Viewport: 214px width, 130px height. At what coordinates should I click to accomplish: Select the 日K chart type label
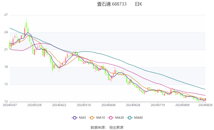[138, 4]
